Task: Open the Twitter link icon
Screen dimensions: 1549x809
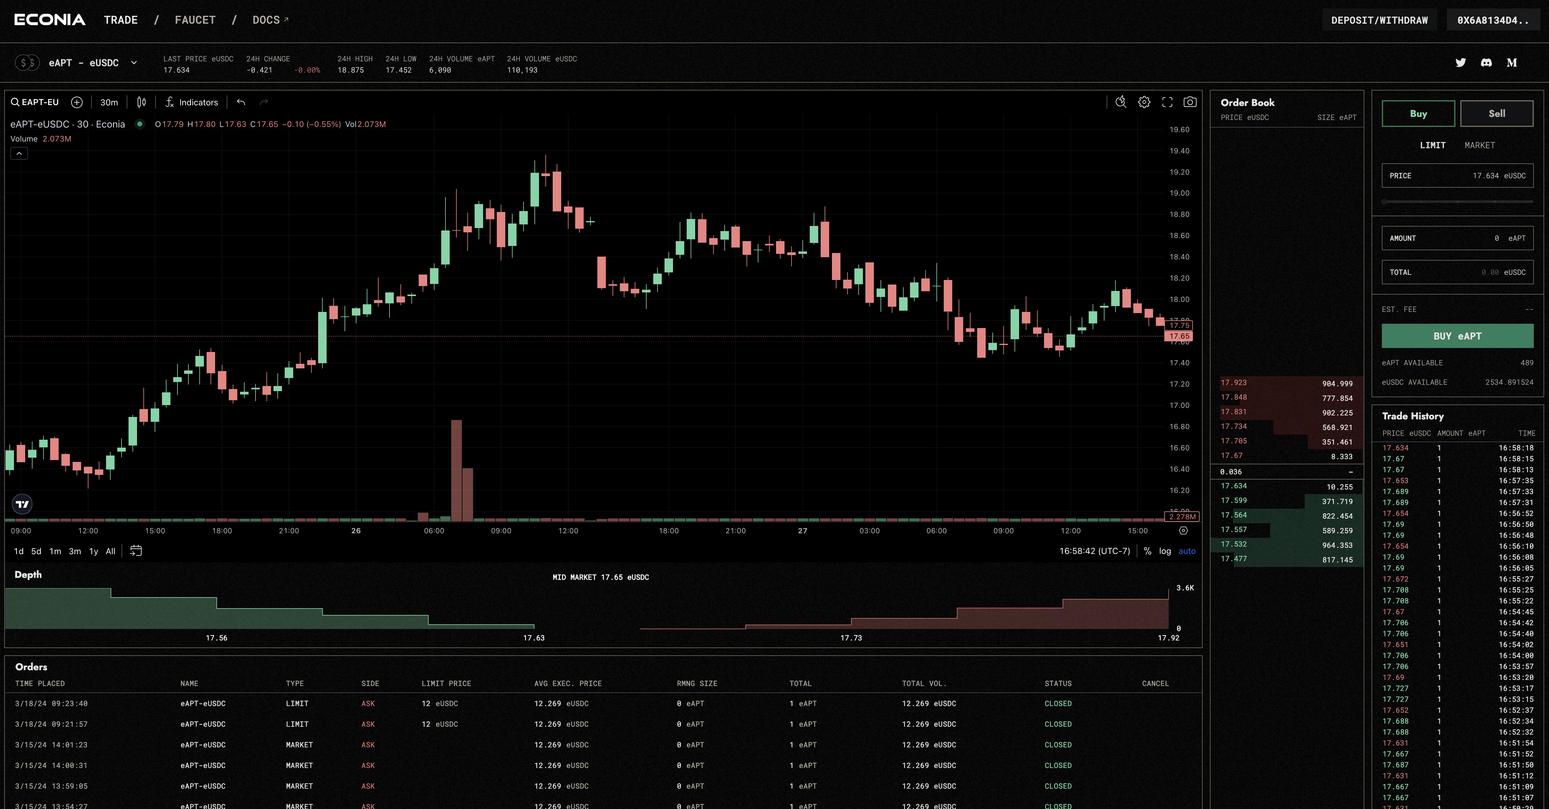Action: pyautogui.click(x=1461, y=63)
